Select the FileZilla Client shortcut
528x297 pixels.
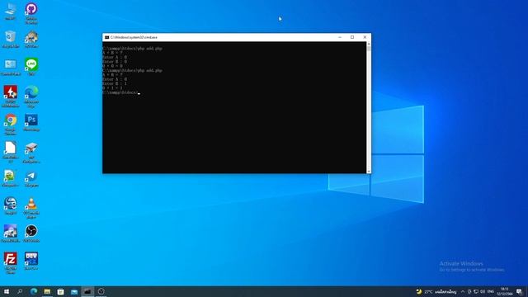[x=11, y=262]
